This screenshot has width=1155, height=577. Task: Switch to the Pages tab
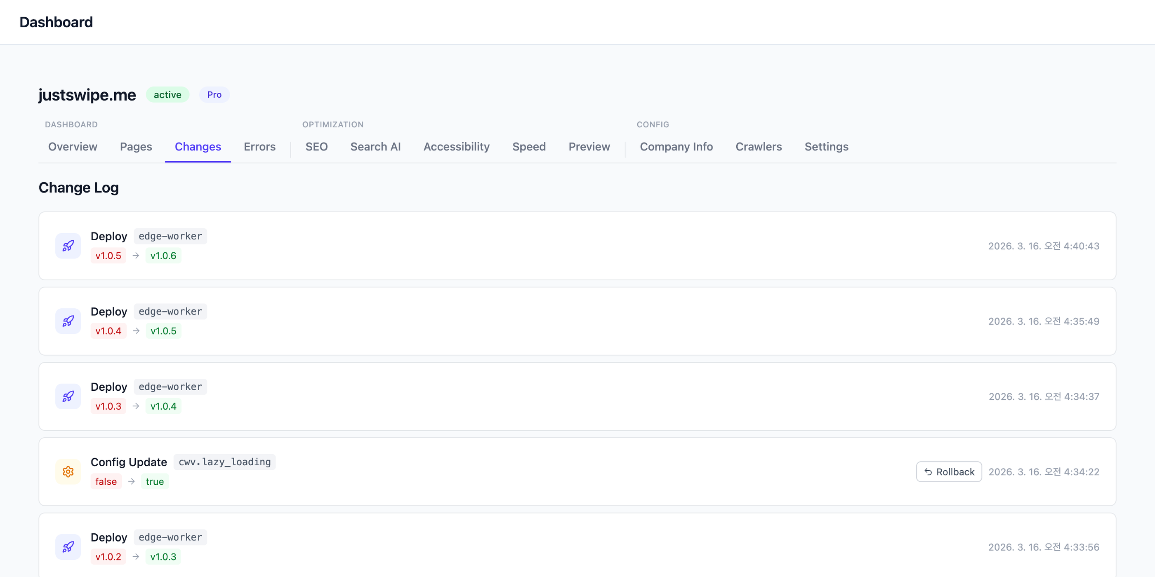(136, 147)
